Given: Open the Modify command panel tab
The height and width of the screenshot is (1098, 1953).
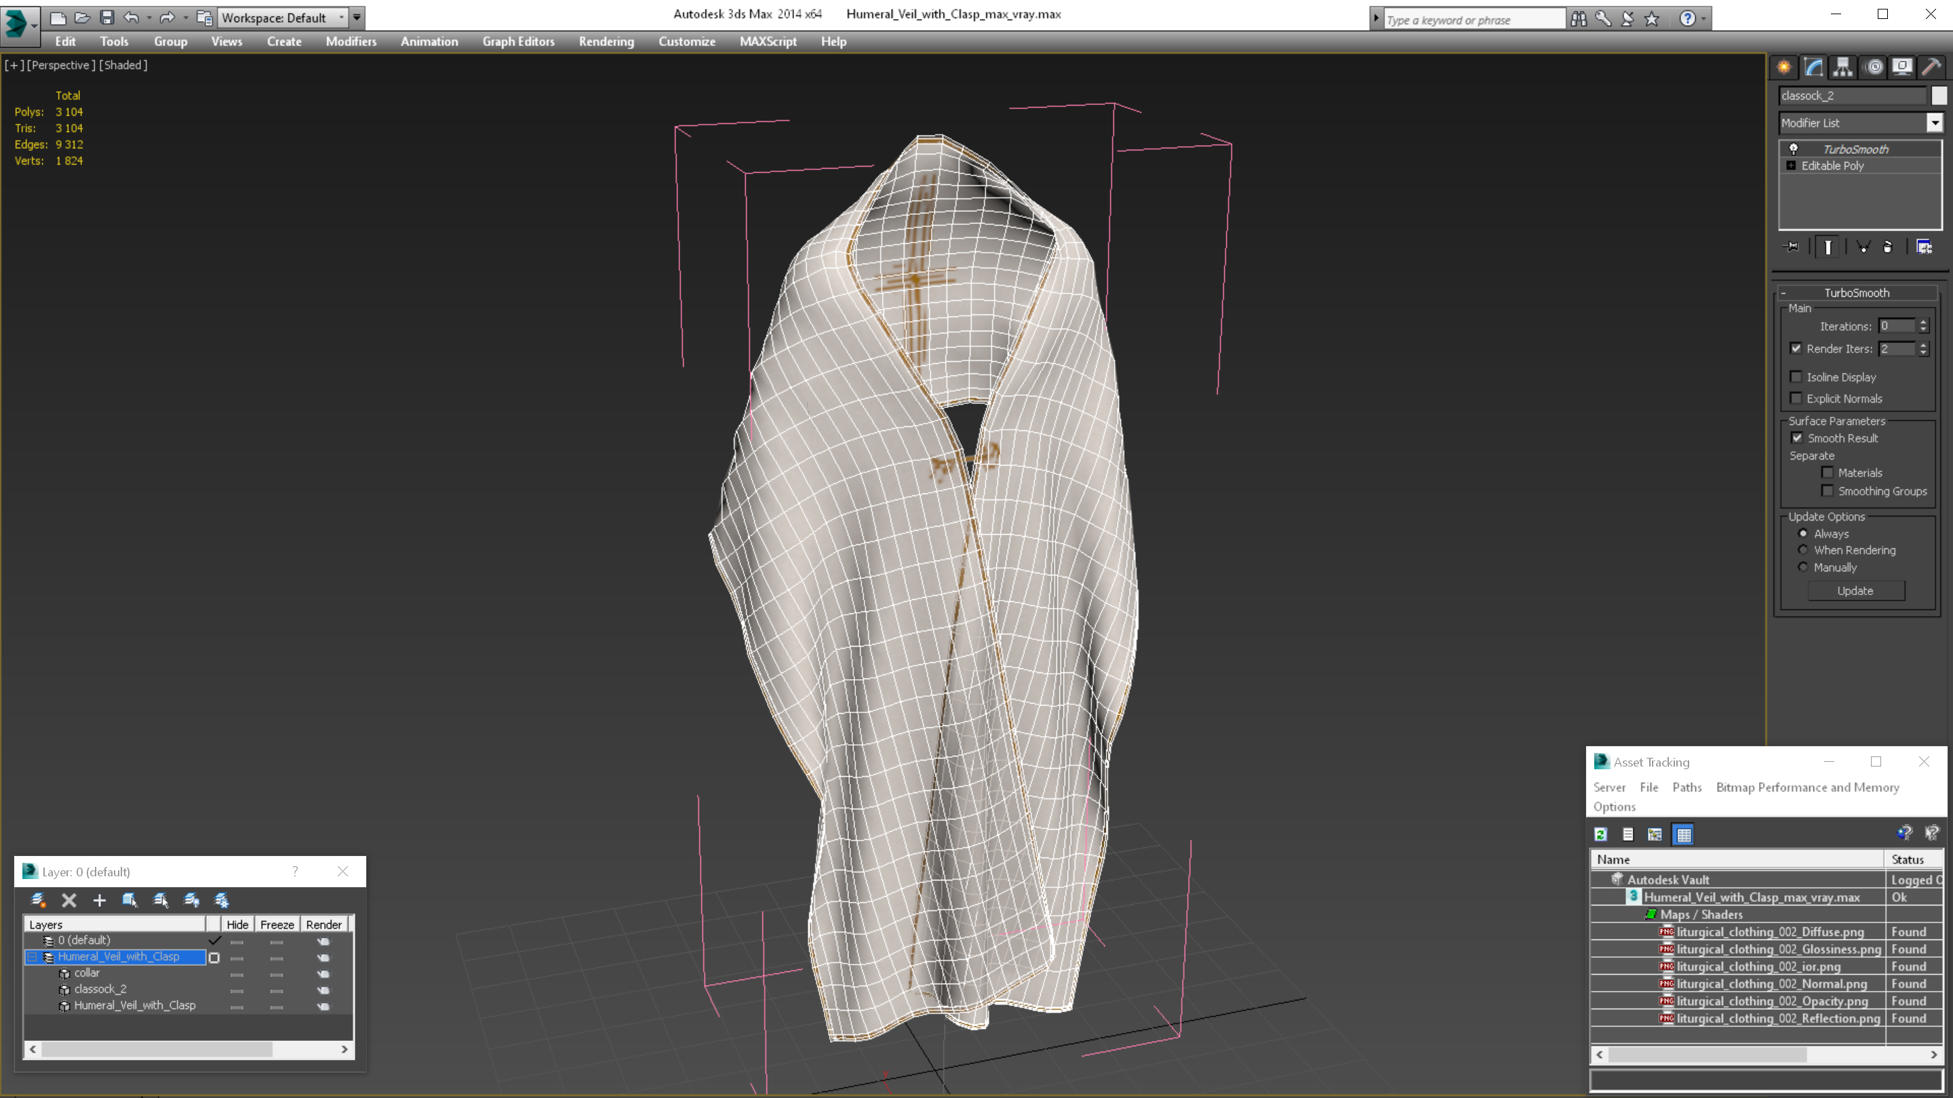Looking at the screenshot, I should [1813, 66].
